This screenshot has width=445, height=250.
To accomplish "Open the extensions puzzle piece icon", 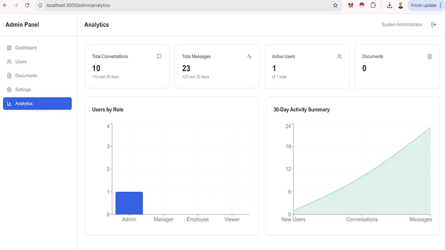I will click(373, 5).
